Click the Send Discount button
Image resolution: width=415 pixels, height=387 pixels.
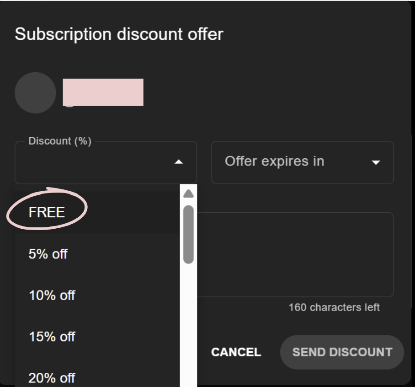(342, 352)
